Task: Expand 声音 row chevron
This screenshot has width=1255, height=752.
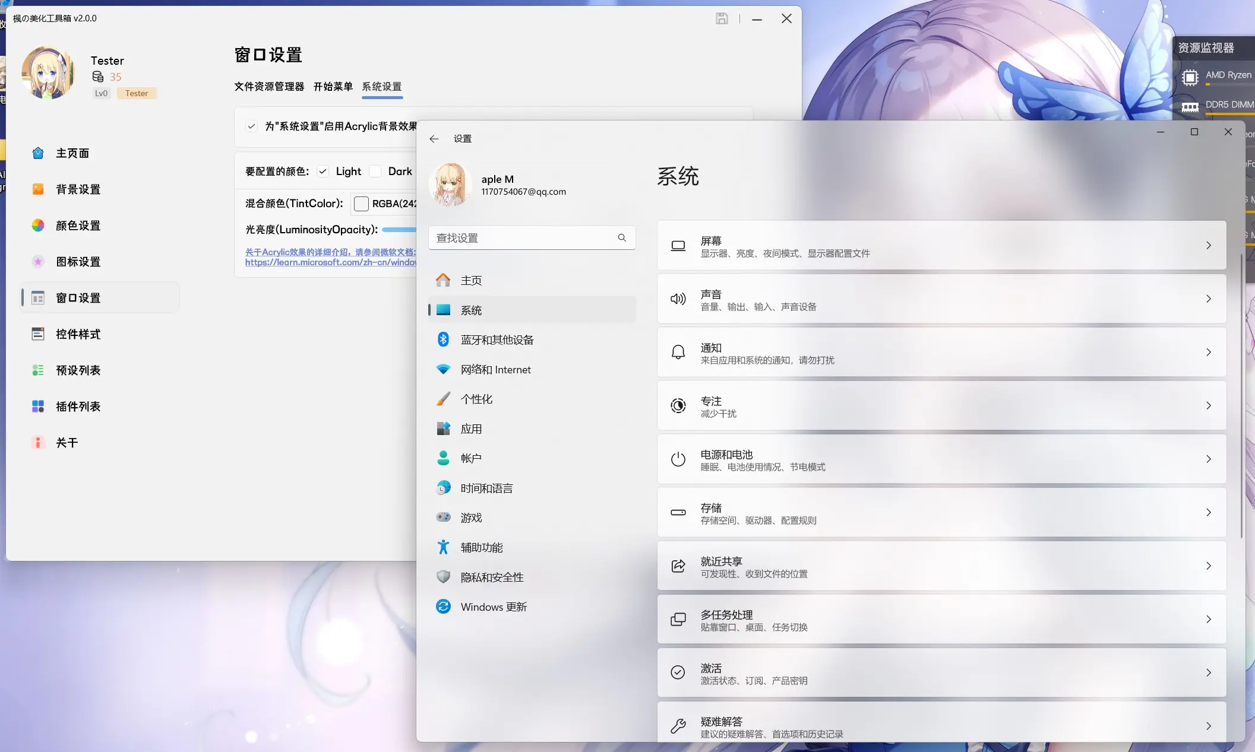Action: tap(1208, 299)
